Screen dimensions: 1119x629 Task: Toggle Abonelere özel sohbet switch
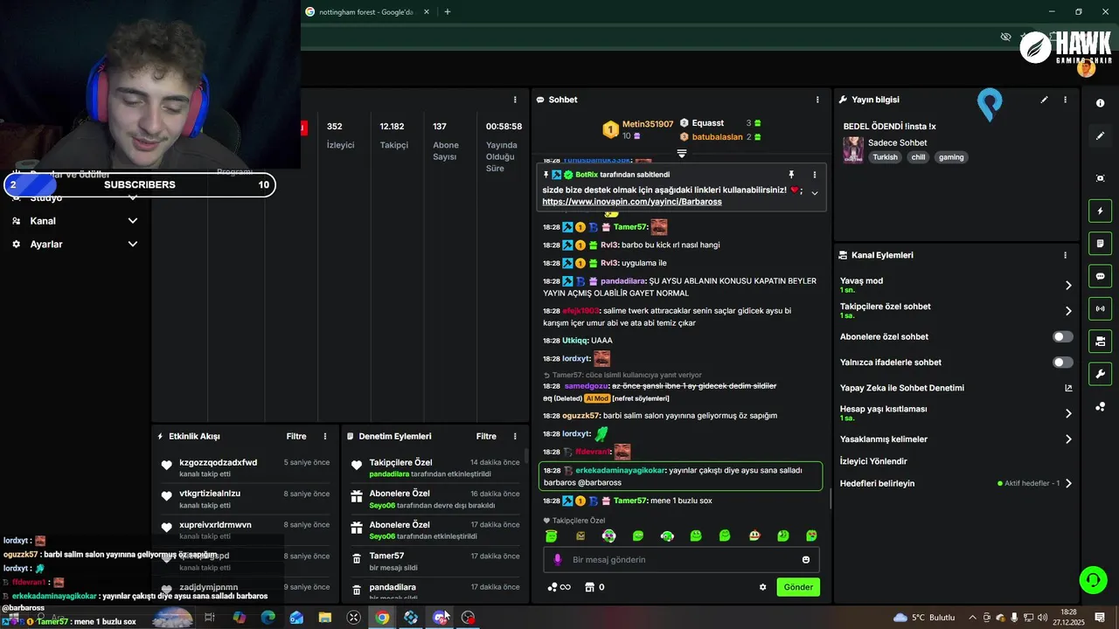tap(1063, 336)
